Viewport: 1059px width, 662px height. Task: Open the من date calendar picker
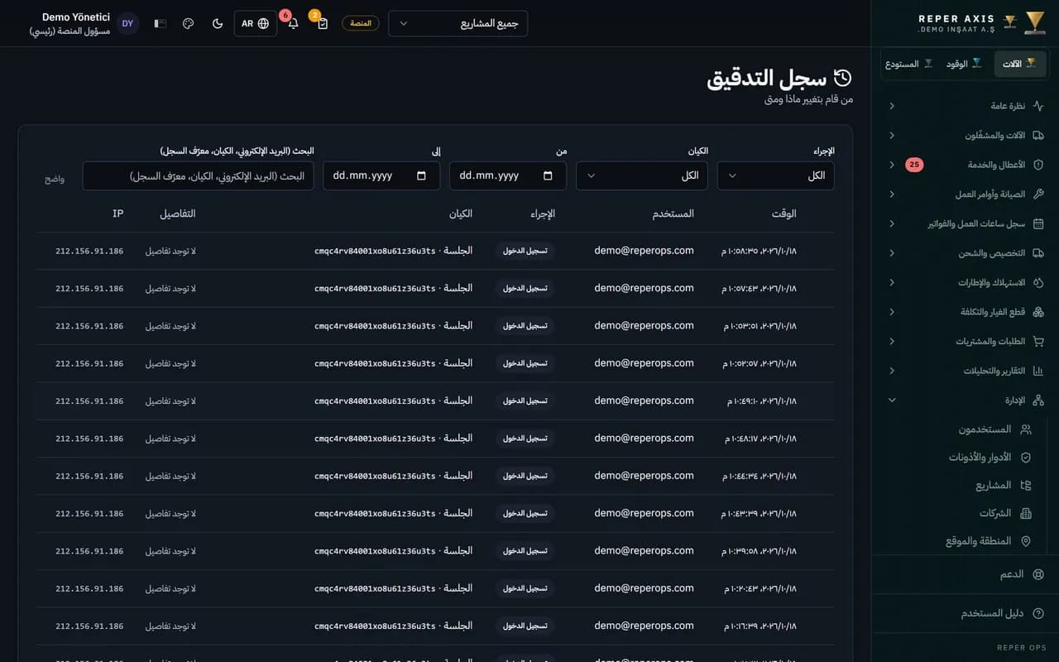point(548,175)
